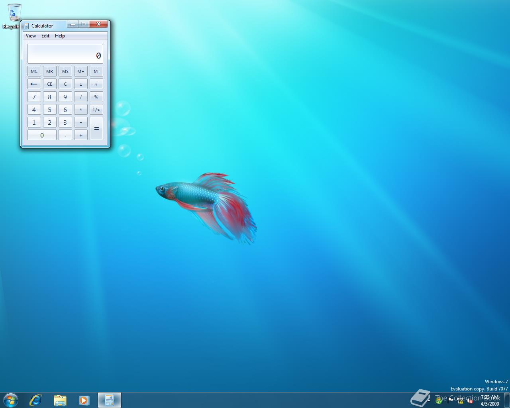Viewport: 510px width, 408px height.
Task: Store value with the MS button
Action: [65, 71]
